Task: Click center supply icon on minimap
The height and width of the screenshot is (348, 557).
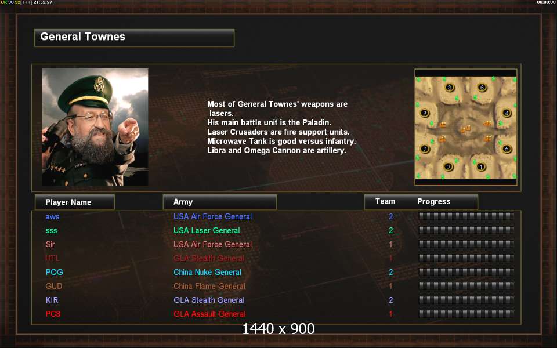Action: click(465, 129)
